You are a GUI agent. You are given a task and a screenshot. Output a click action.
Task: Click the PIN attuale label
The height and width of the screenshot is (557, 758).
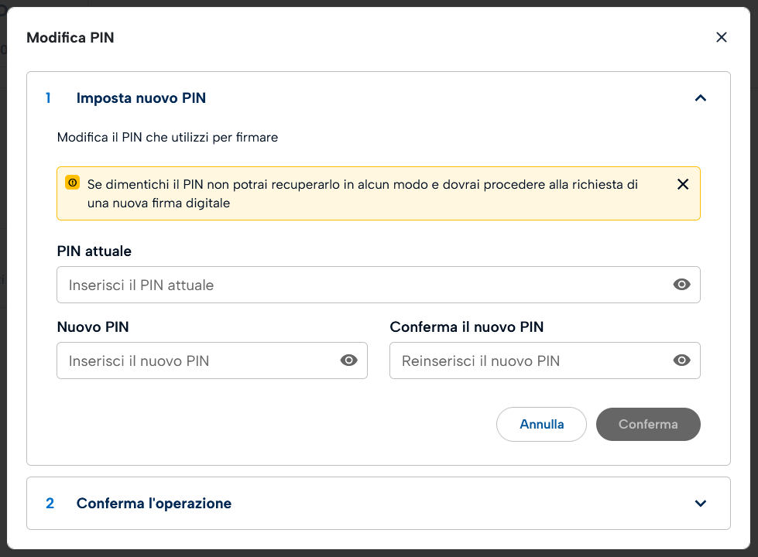tap(94, 251)
